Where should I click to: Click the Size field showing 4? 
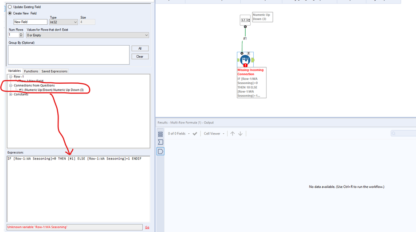pos(87,22)
